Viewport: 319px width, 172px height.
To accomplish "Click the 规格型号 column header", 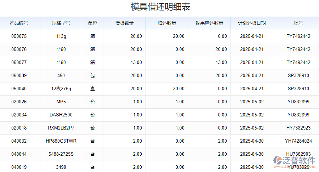I will tap(61, 23).
